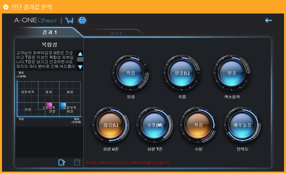Click the A-ONE Smart logo
Screen dimensions: 286x173
click(x=35, y=20)
